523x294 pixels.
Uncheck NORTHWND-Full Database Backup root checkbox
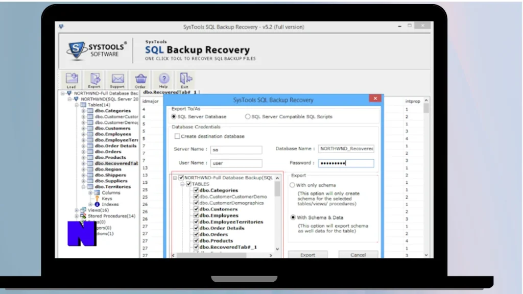[181, 178]
